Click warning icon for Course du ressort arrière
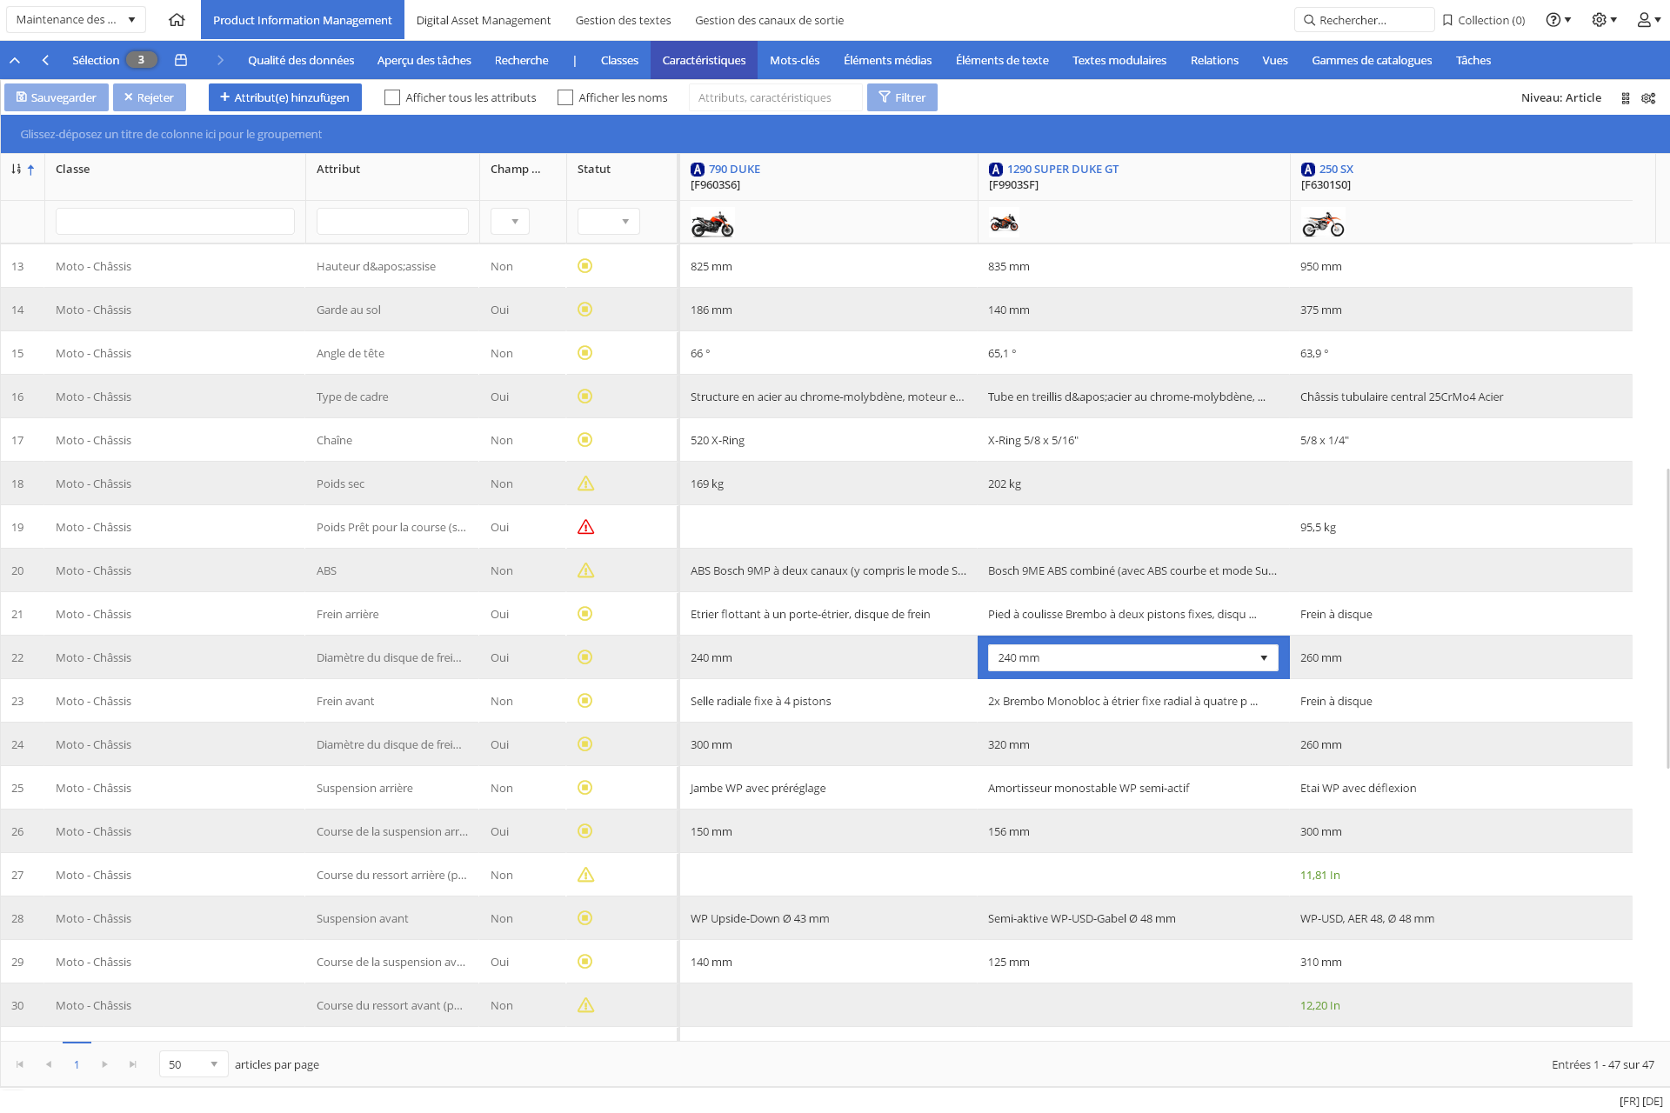 (586, 875)
